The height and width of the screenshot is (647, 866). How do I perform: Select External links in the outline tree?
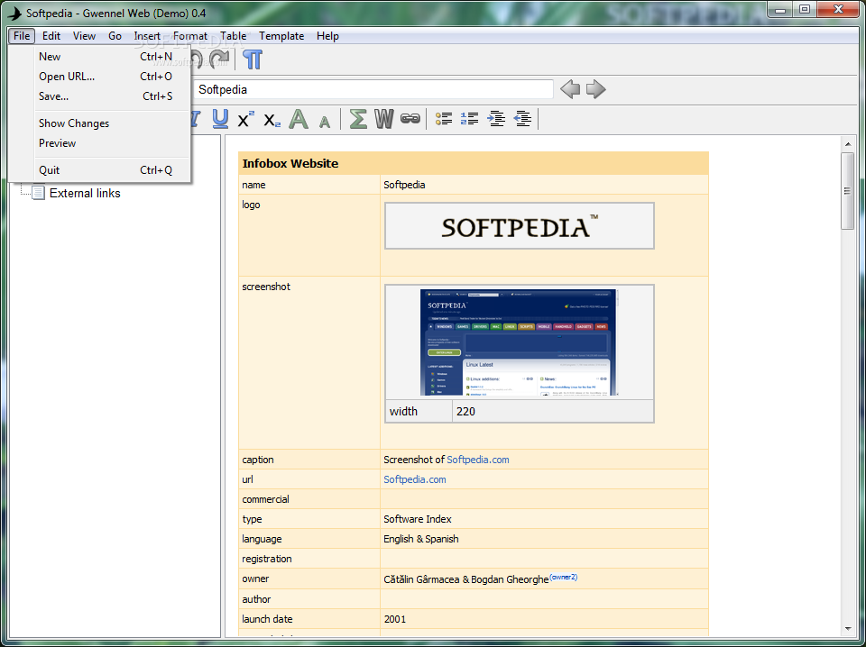point(85,193)
